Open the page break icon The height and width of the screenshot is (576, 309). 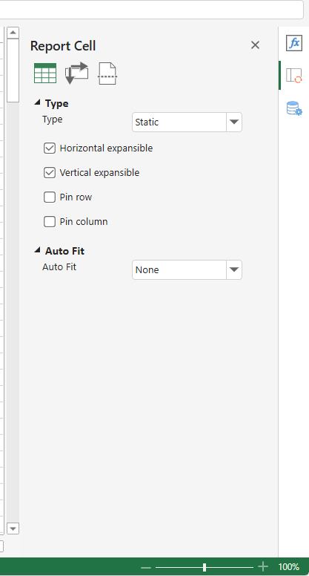(107, 73)
